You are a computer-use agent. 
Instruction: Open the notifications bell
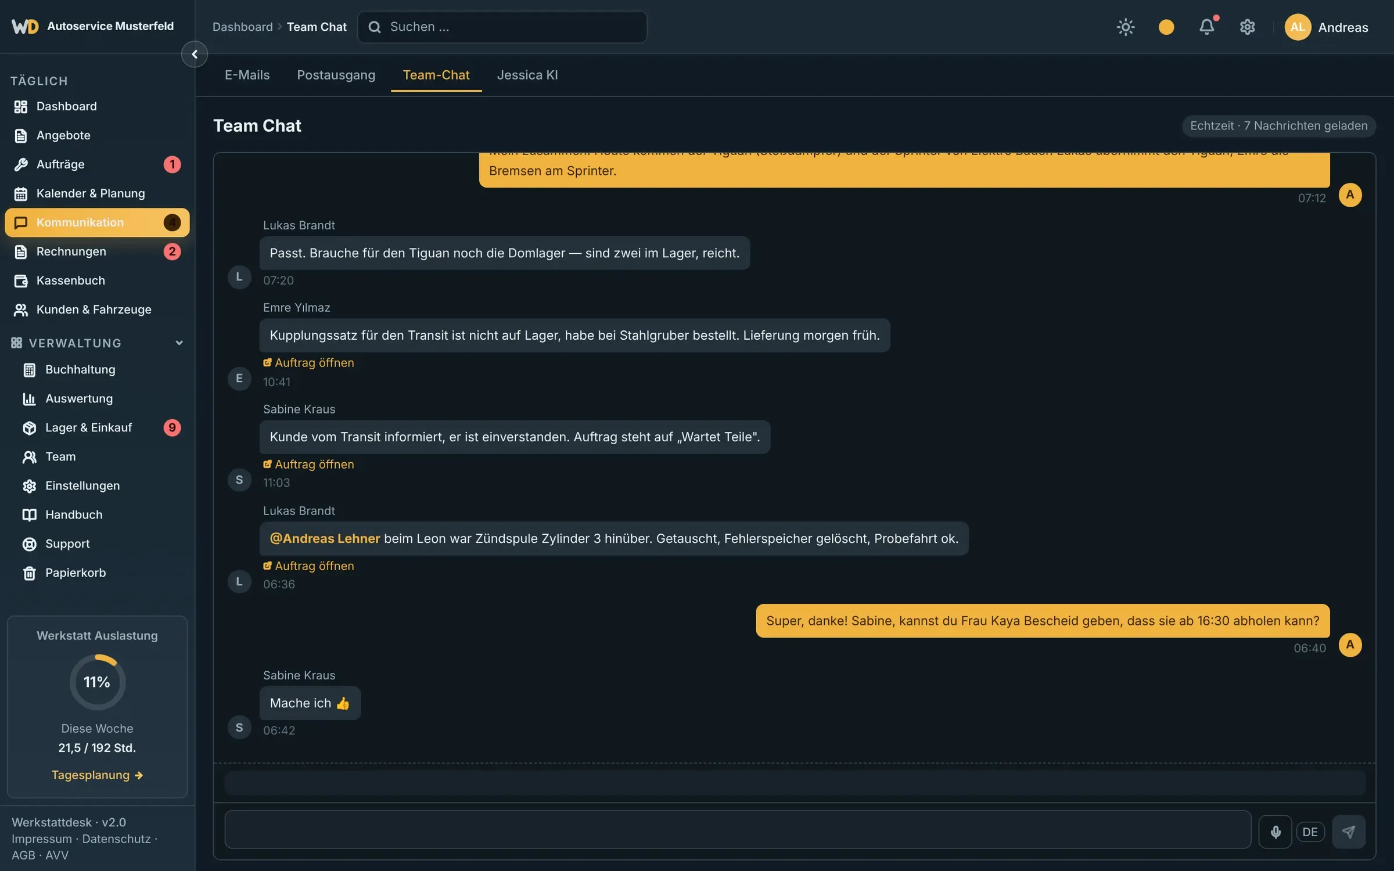pyautogui.click(x=1207, y=27)
